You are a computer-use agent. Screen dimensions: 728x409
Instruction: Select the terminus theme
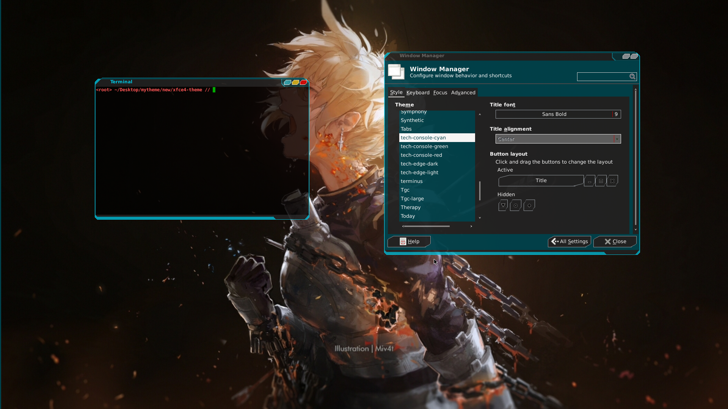[x=437, y=181]
